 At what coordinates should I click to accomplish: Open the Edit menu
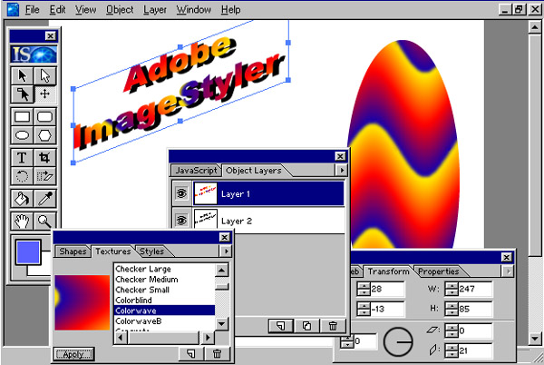coord(57,10)
